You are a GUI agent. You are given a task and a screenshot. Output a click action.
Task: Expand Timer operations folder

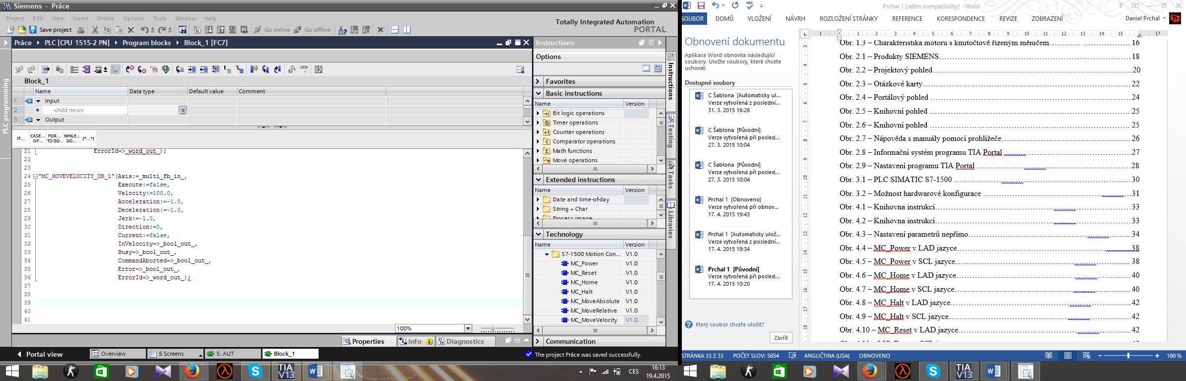(538, 123)
